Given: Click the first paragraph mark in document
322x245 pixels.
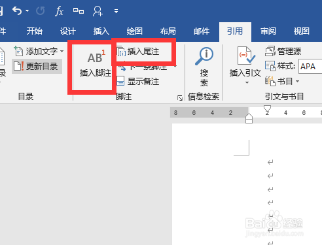Looking at the screenshot, I should click(270, 162).
